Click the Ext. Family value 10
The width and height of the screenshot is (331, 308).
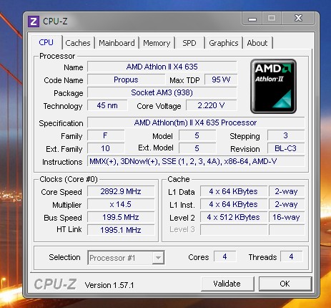tap(106, 148)
